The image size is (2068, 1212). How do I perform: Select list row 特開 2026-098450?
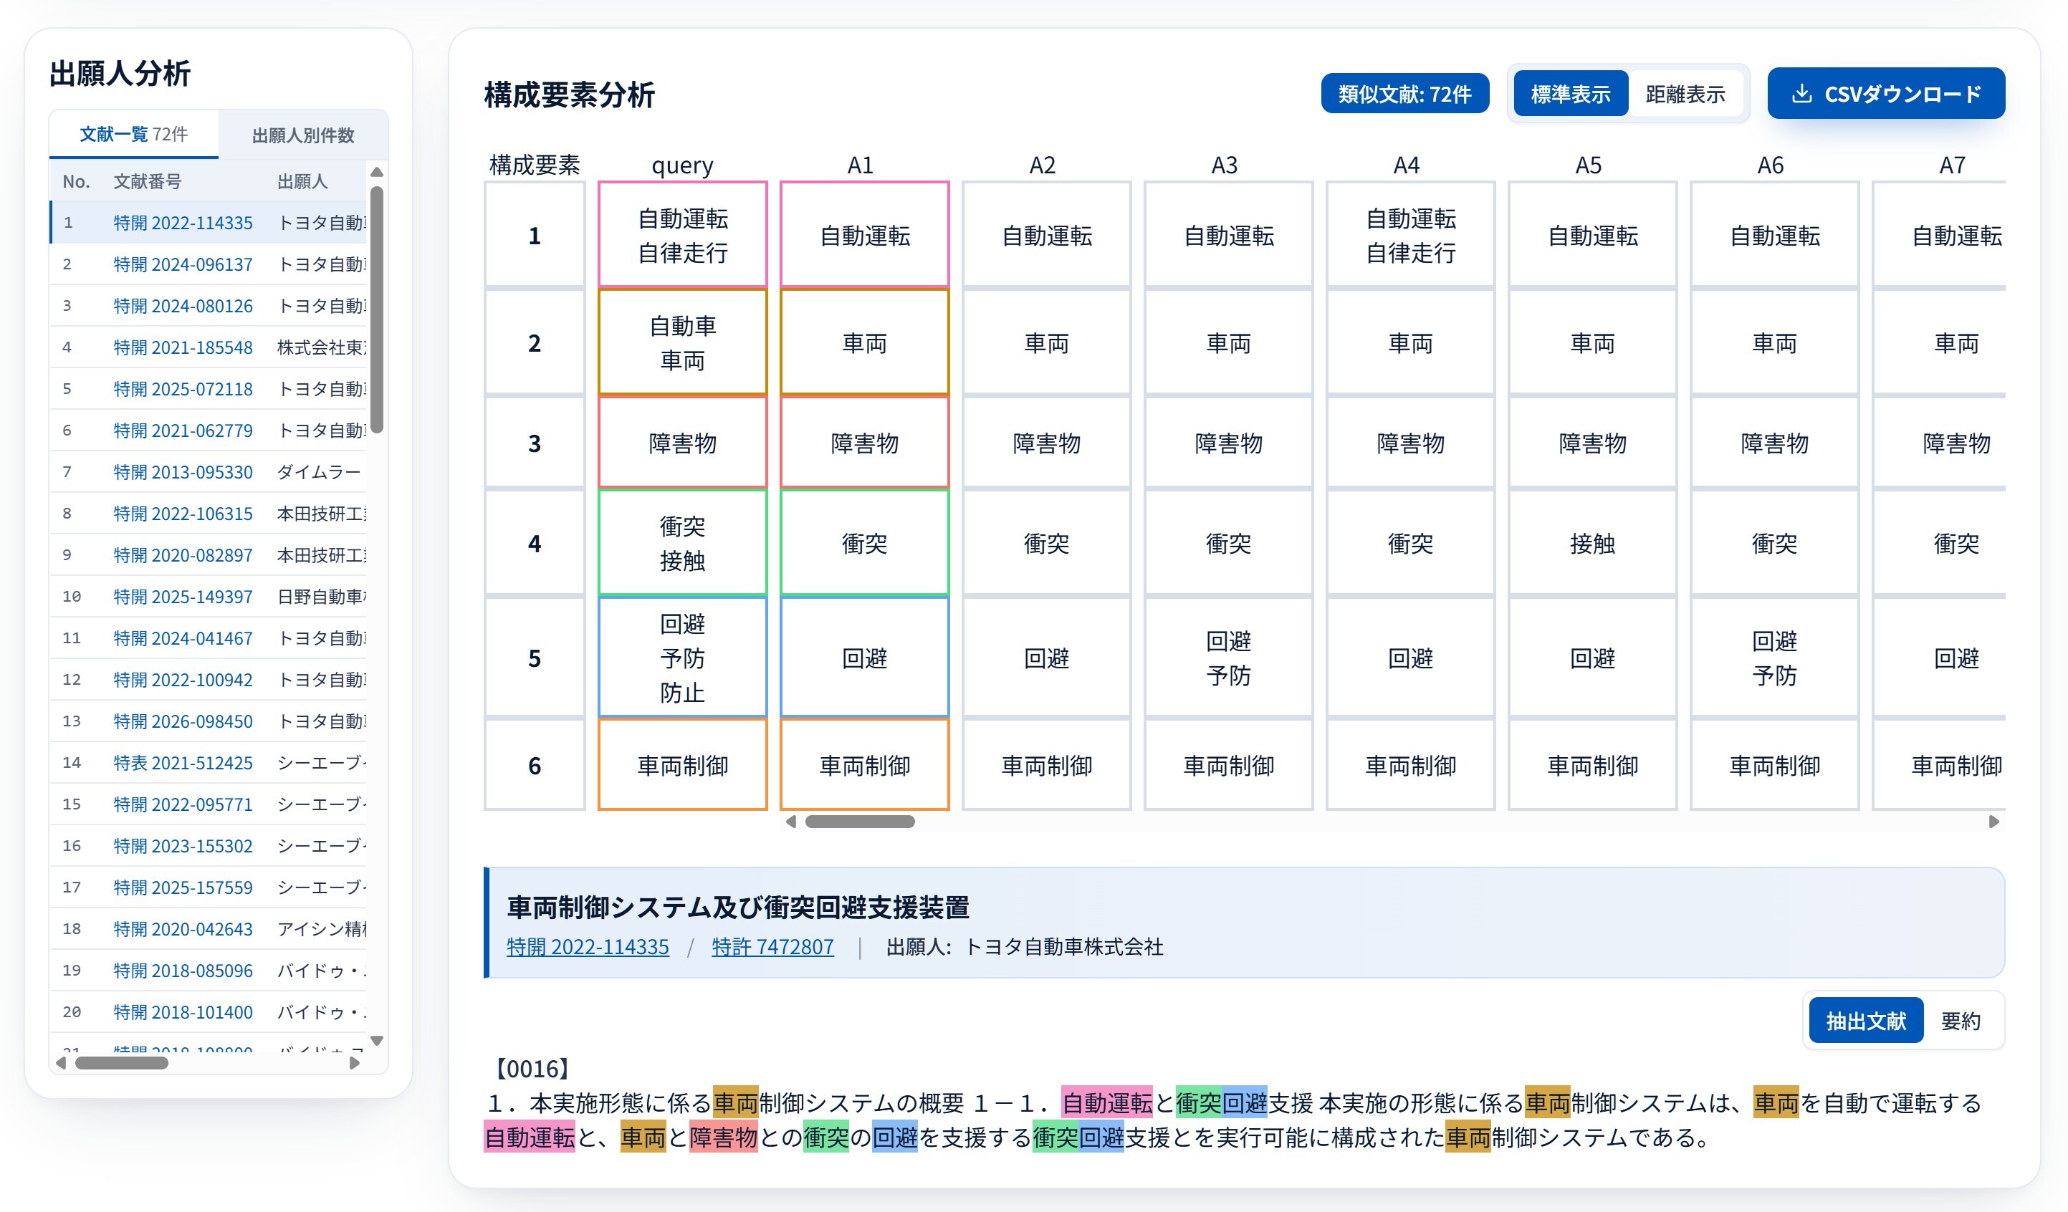pos(209,721)
